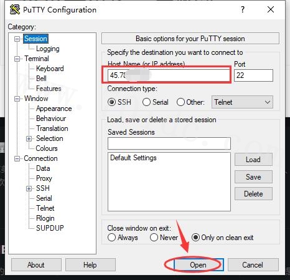Choose Other connection type radio
Viewport: 290px width, 280px height.
click(180, 102)
